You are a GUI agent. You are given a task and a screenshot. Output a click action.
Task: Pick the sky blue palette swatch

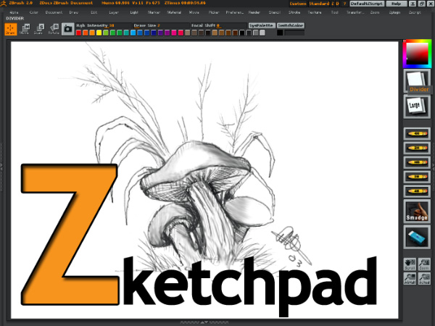[x=133, y=33]
